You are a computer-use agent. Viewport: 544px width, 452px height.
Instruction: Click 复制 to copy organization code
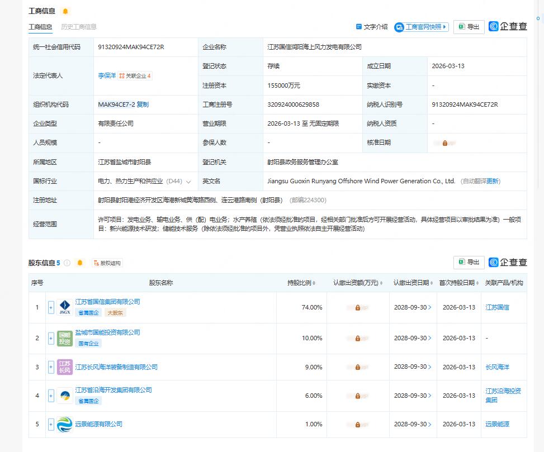click(x=143, y=104)
